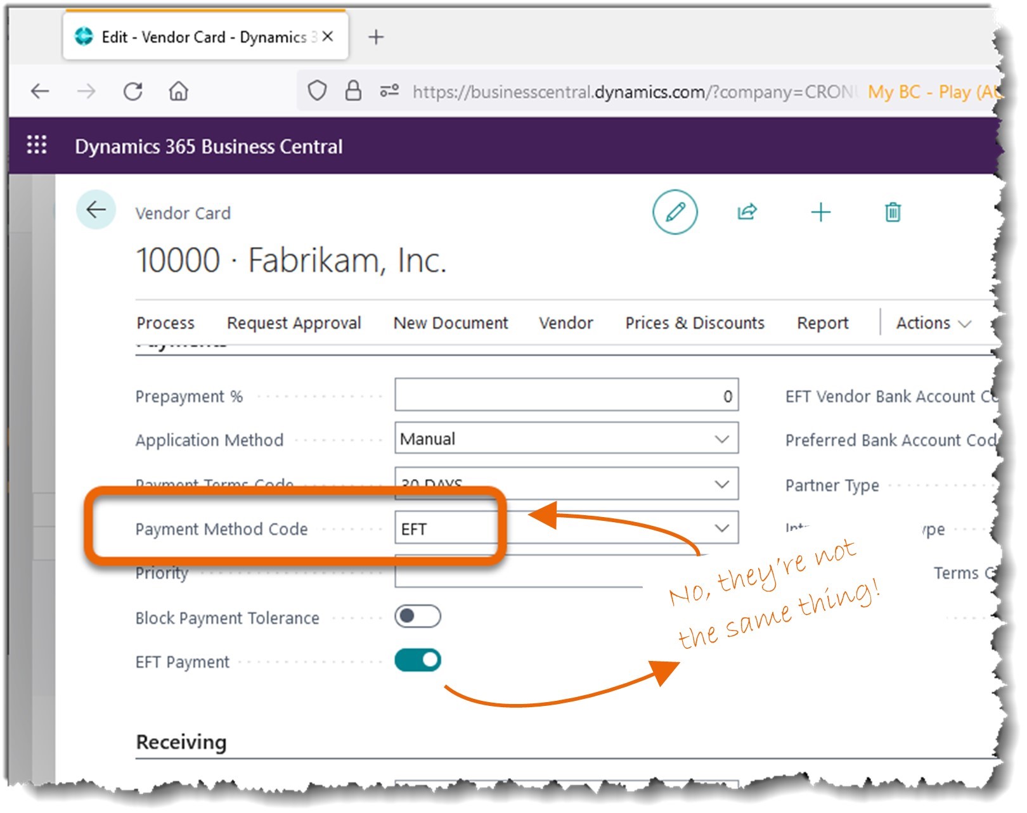
Task: Click the Payment Method Code EFT field
Action: (x=566, y=528)
